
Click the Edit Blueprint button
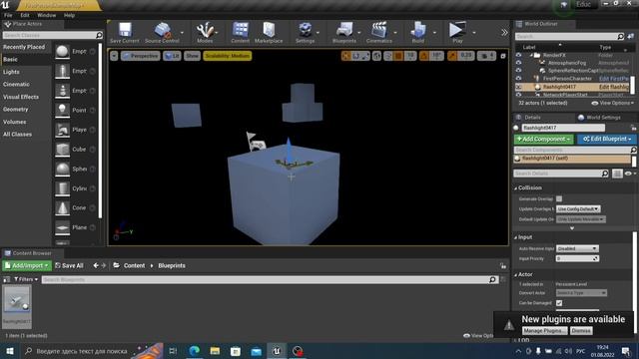[x=606, y=139]
